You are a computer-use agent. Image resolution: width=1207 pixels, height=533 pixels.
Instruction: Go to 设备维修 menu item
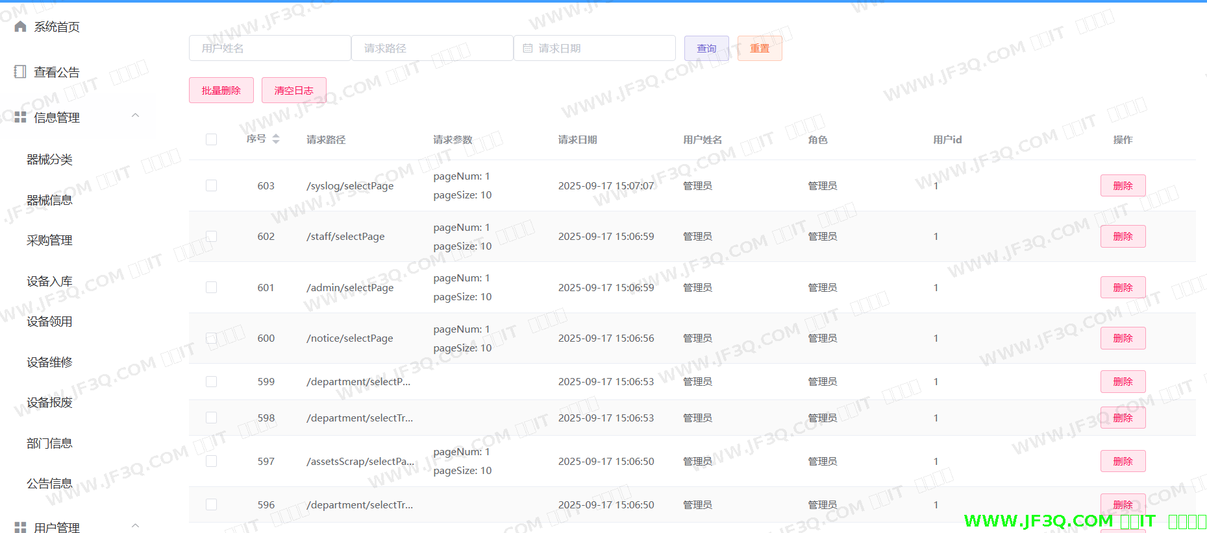(49, 362)
